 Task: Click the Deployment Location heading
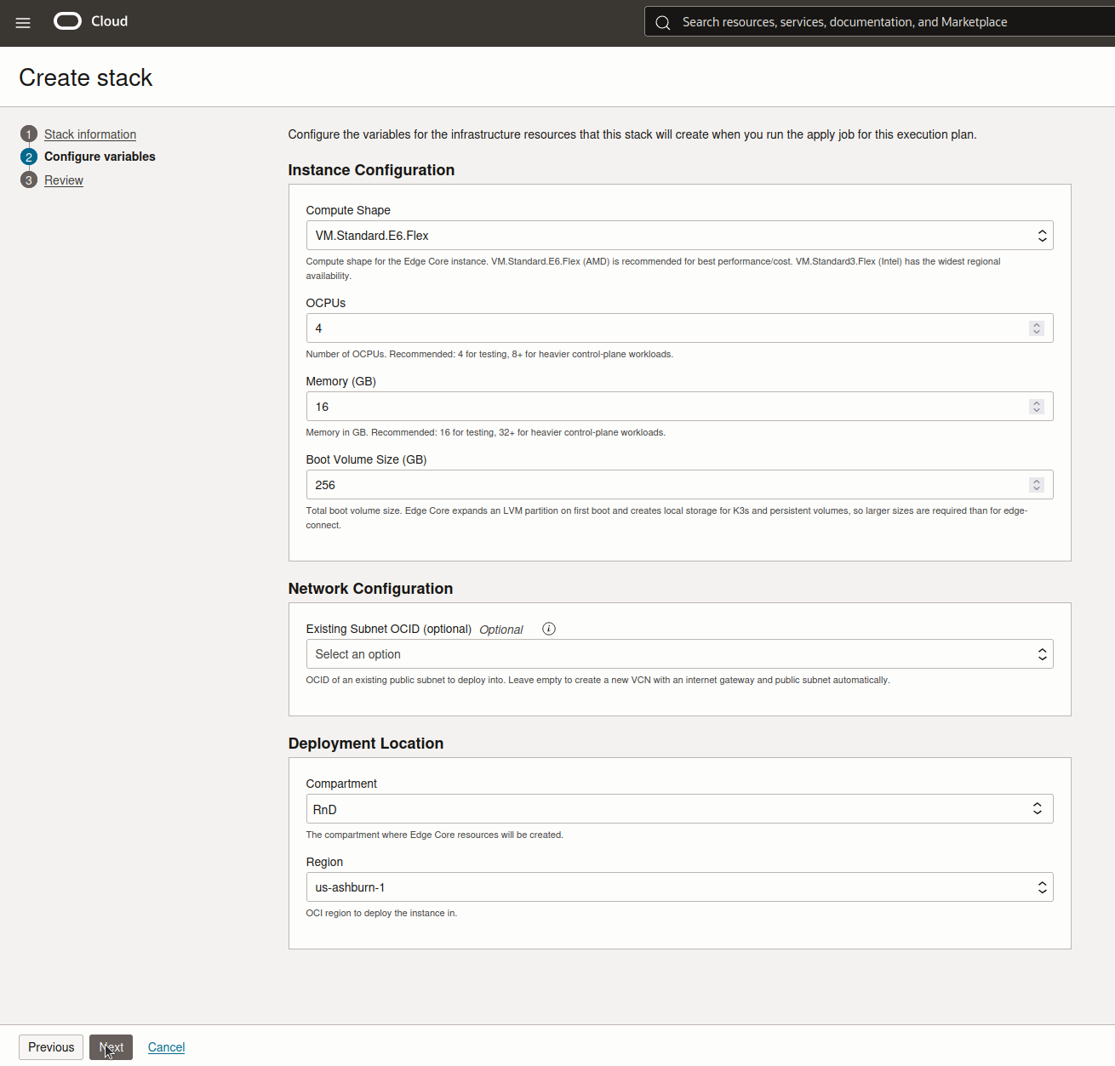click(x=366, y=744)
